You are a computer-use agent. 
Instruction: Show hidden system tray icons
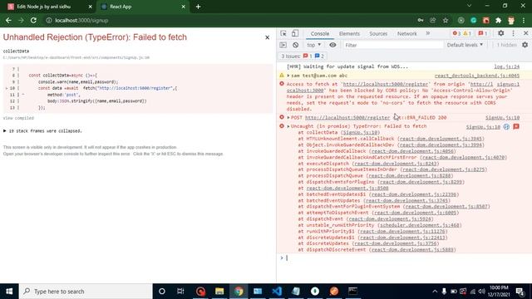(435, 292)
